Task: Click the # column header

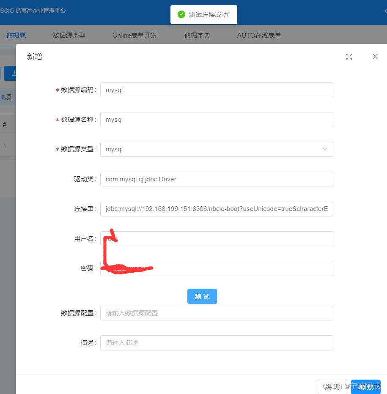Action: coord(5,125)
